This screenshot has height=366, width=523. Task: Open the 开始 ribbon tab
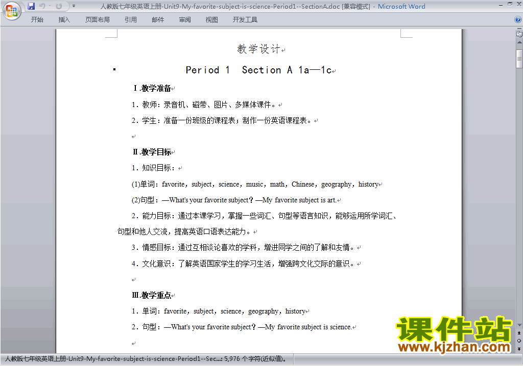(x=37, y=20)
